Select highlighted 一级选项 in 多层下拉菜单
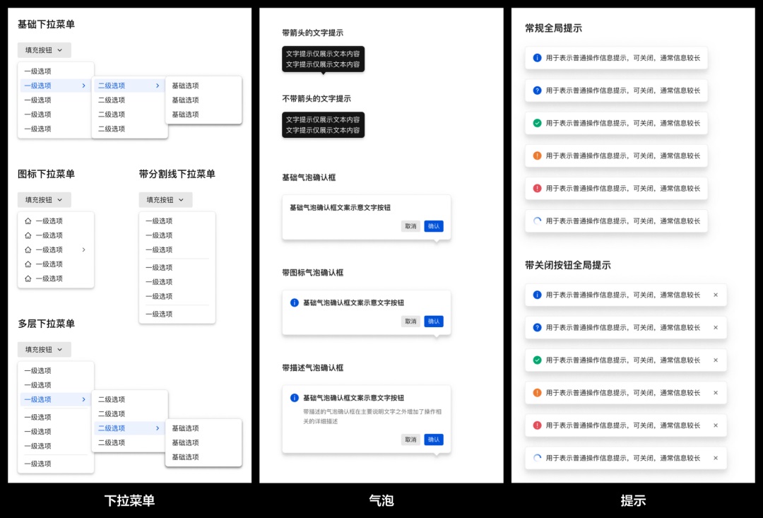The width and height of the screenshot is (763, 518). click(x=56, y=400)
